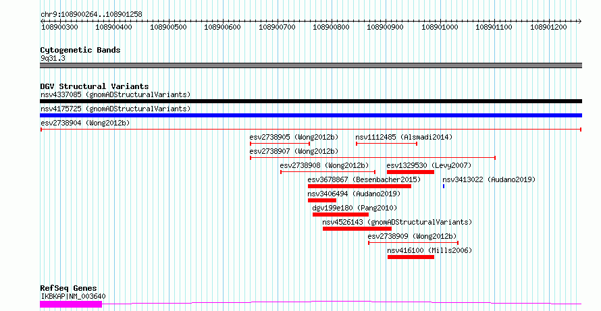
Task: Click the esv2738905 red interval line
Action: pos(280,144)
